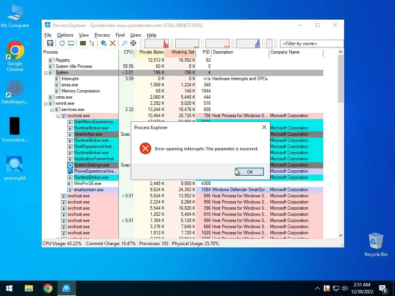The image size is (395, 296).
Task: Open the View menu
Action: [x=84, y=35]
